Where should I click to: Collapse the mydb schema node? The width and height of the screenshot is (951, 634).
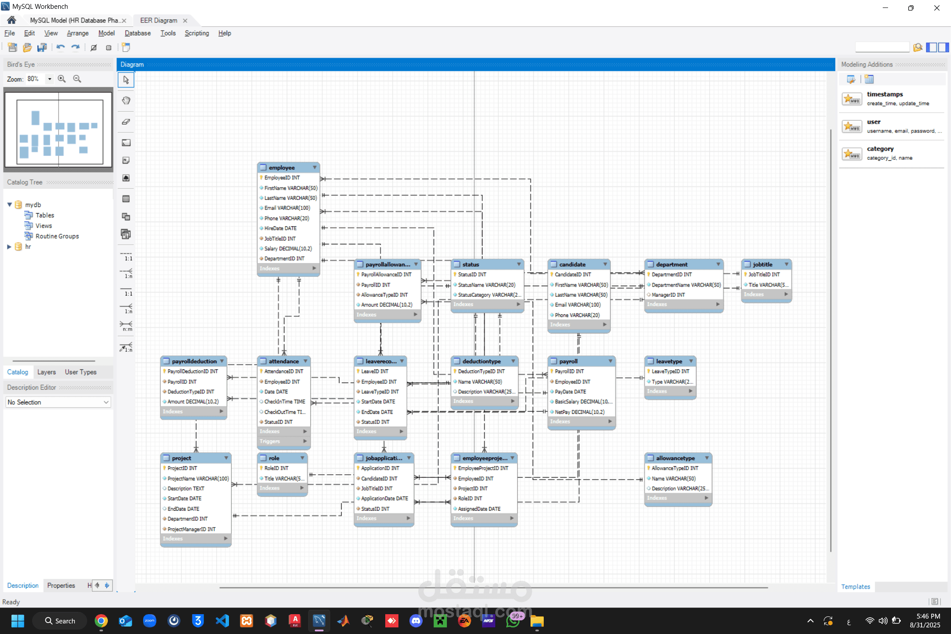(x=10, y=204)
